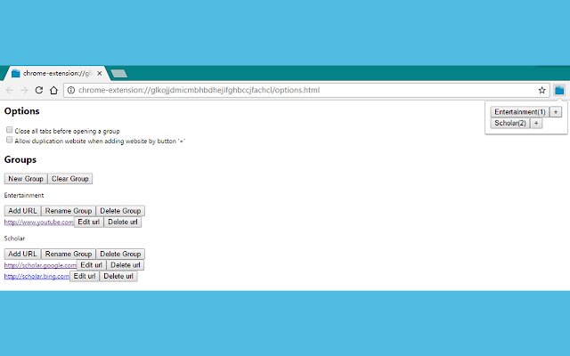
Task: Select the Scholar group name text
Action: [14, 239]
